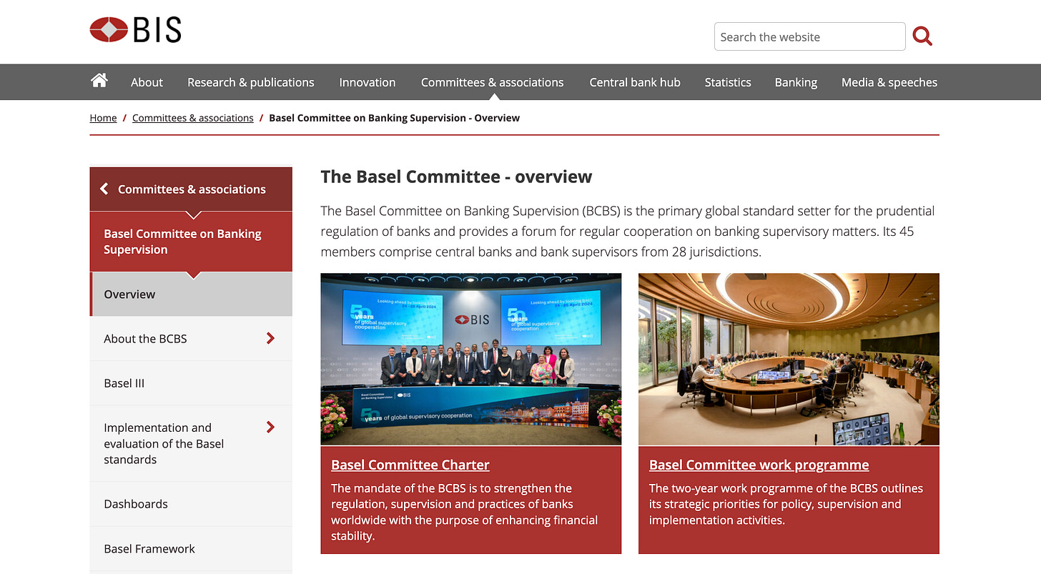Click Basel Committee work programme link
This screenshot has height=574, width=1041.
point(759,465)
